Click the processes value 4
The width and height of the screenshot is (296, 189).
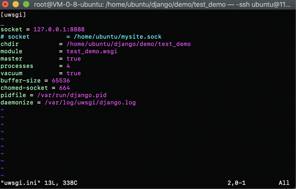click(x=68, y=66)
